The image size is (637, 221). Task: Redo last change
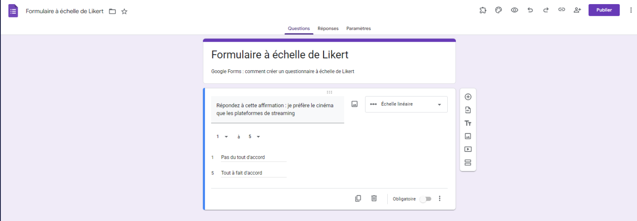[546, 10]
